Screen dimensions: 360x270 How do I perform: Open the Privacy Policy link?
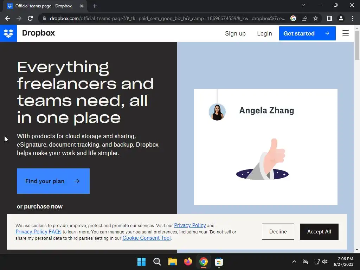[190, 225]
